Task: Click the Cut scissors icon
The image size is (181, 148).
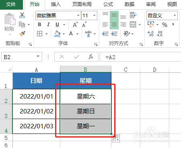Action: (x=22, y=15)
